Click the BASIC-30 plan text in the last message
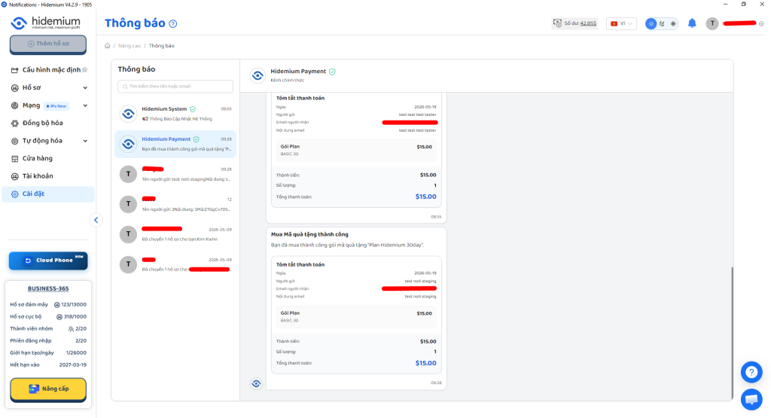 (290, 321)
